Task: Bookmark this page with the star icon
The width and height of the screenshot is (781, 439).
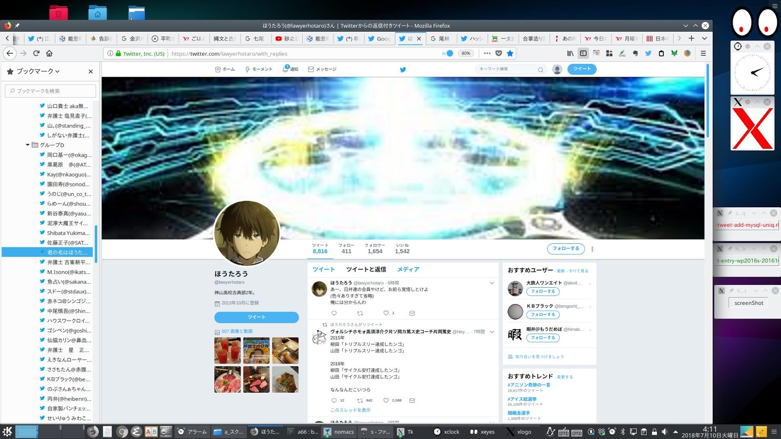Action: tap(510, 53)
